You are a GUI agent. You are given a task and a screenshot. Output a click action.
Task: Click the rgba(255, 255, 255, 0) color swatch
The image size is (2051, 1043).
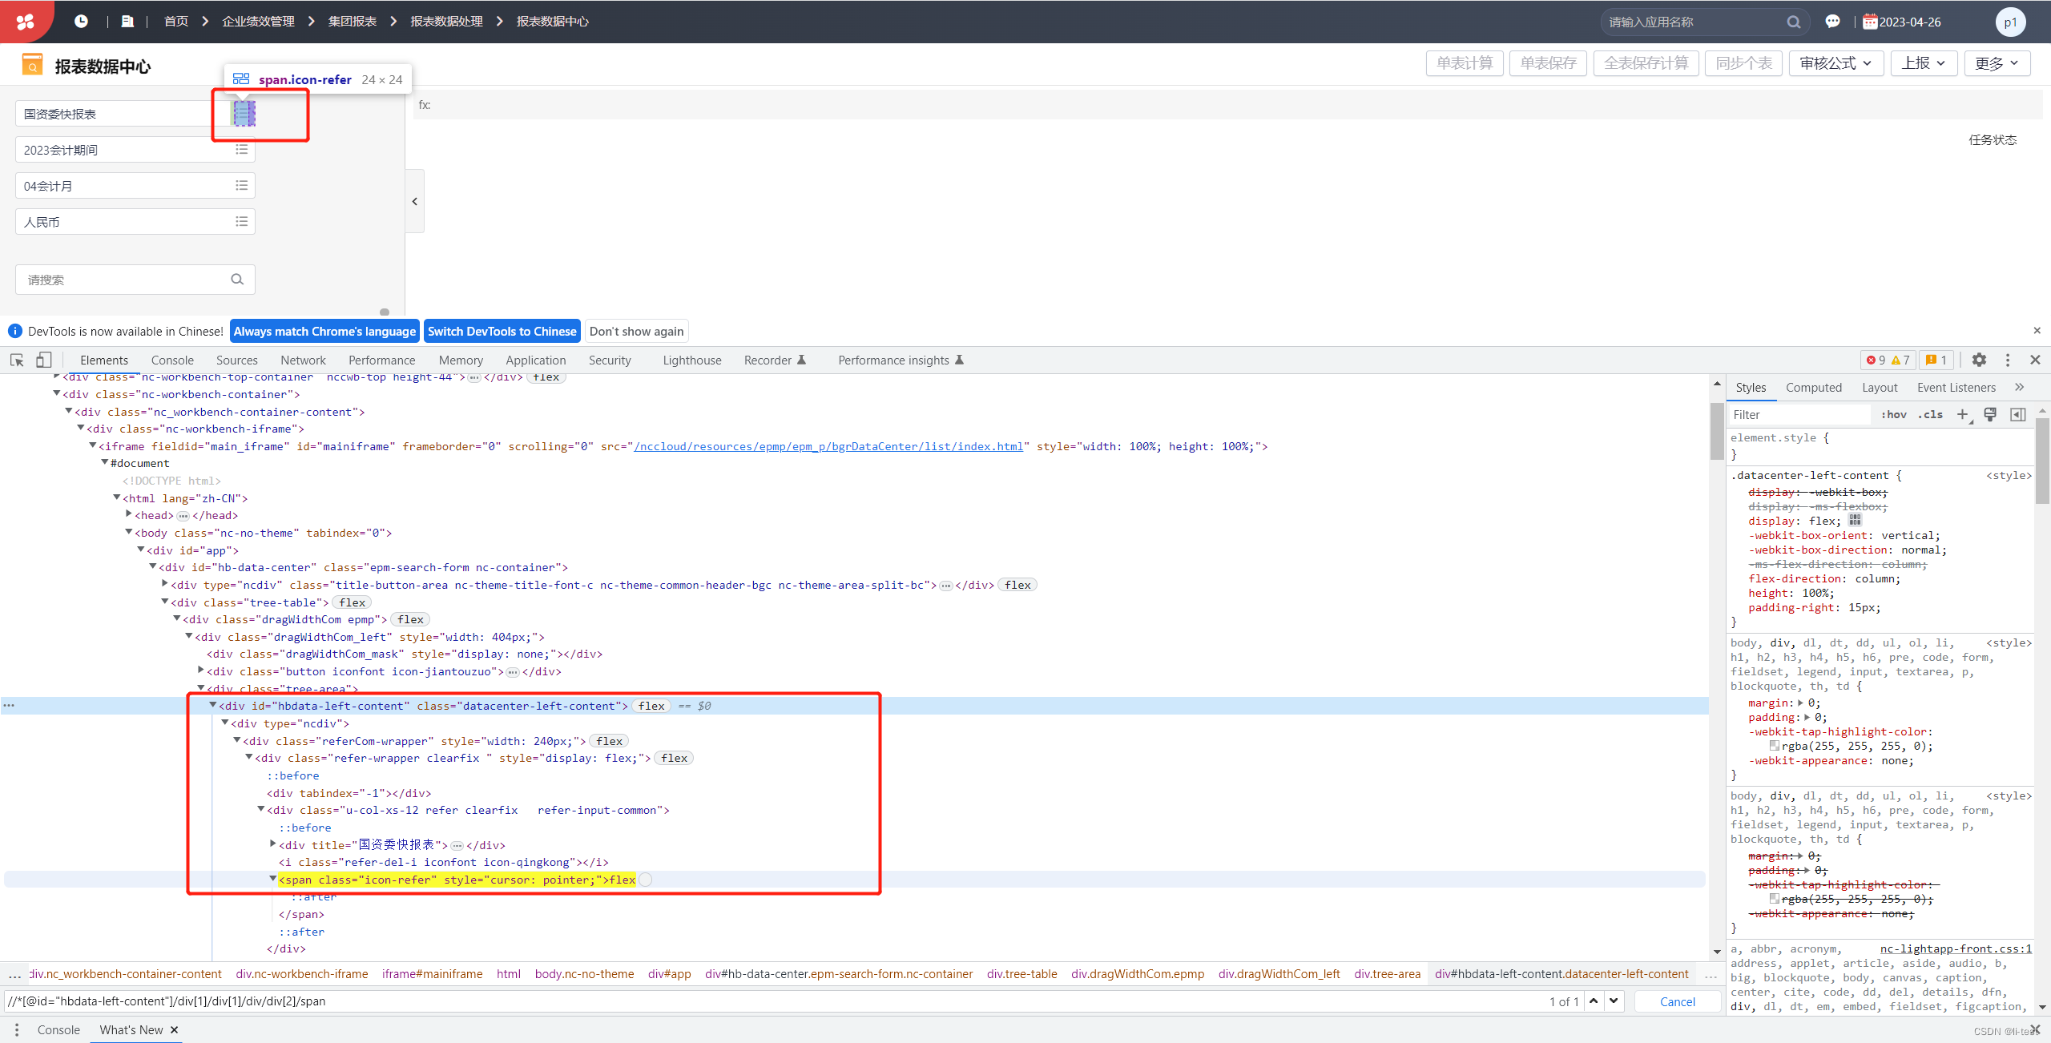tap(1776, 745)
